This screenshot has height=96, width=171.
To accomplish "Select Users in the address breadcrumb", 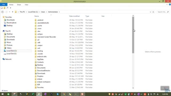I will coord(43,12).
